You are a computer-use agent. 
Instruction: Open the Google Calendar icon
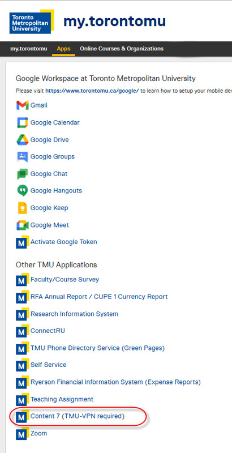point(22,122)
